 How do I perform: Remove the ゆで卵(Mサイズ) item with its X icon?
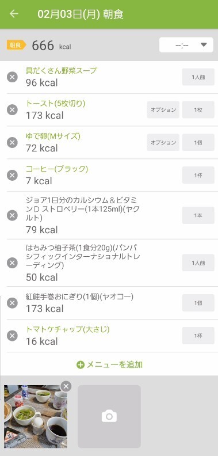pos(12,143)
